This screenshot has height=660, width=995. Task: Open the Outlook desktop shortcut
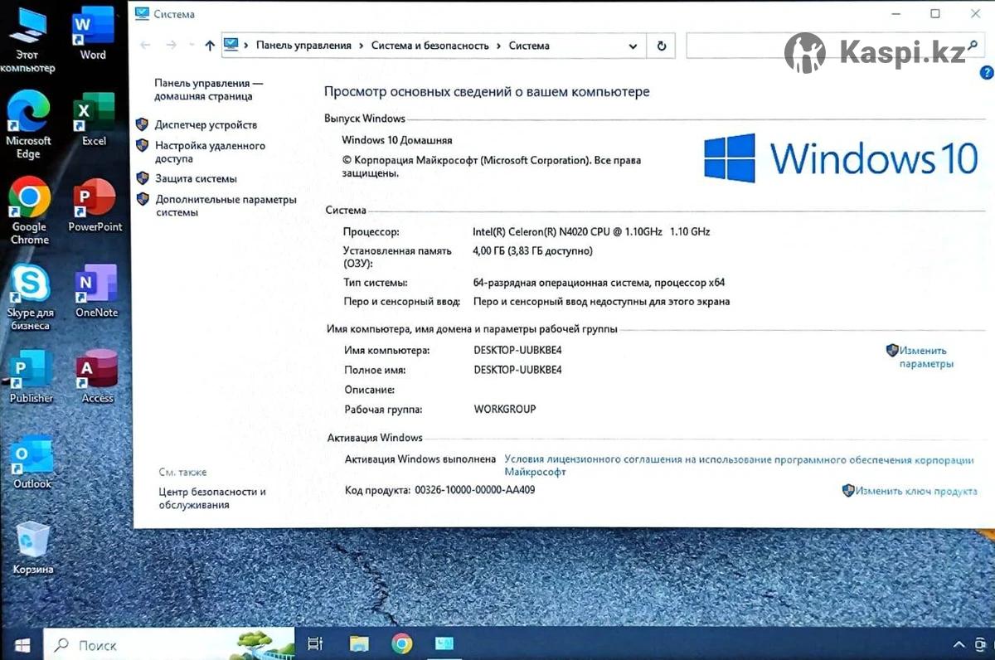coord(32,463)
